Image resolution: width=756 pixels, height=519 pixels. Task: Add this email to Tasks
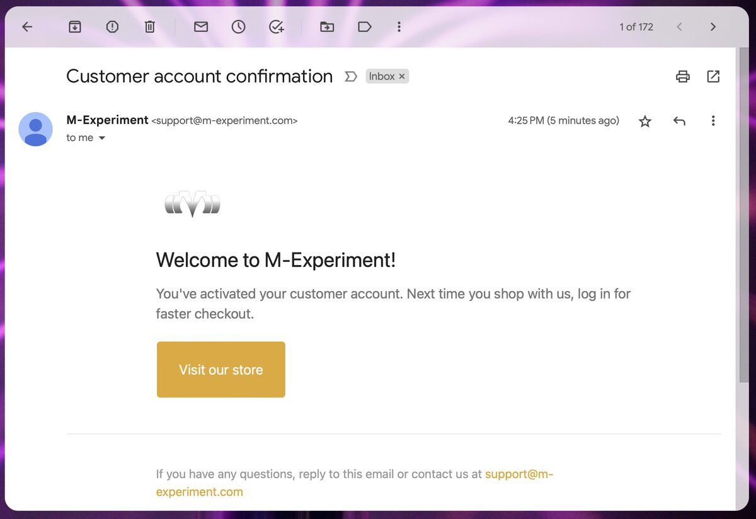click(x=276, y=26)
